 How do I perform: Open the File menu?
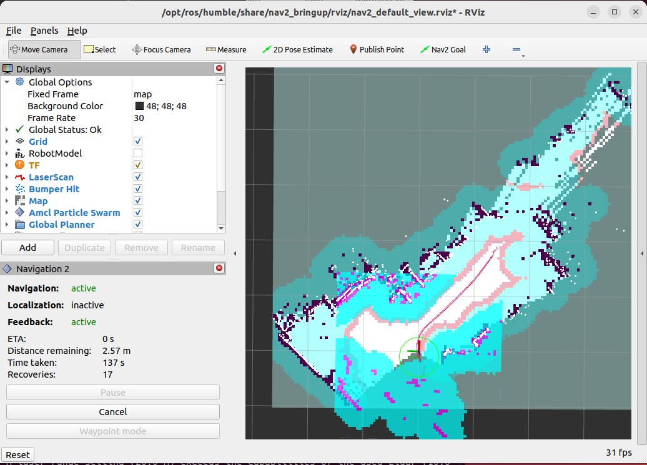(x=14, y=31)
